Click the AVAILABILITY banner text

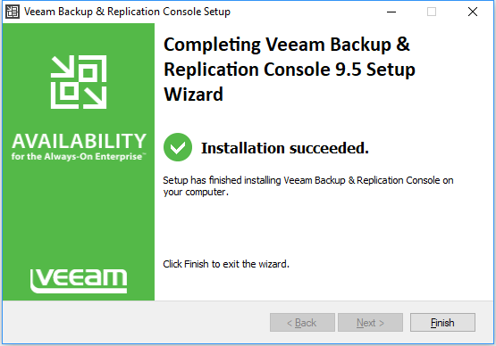click(x=79, y=141)
